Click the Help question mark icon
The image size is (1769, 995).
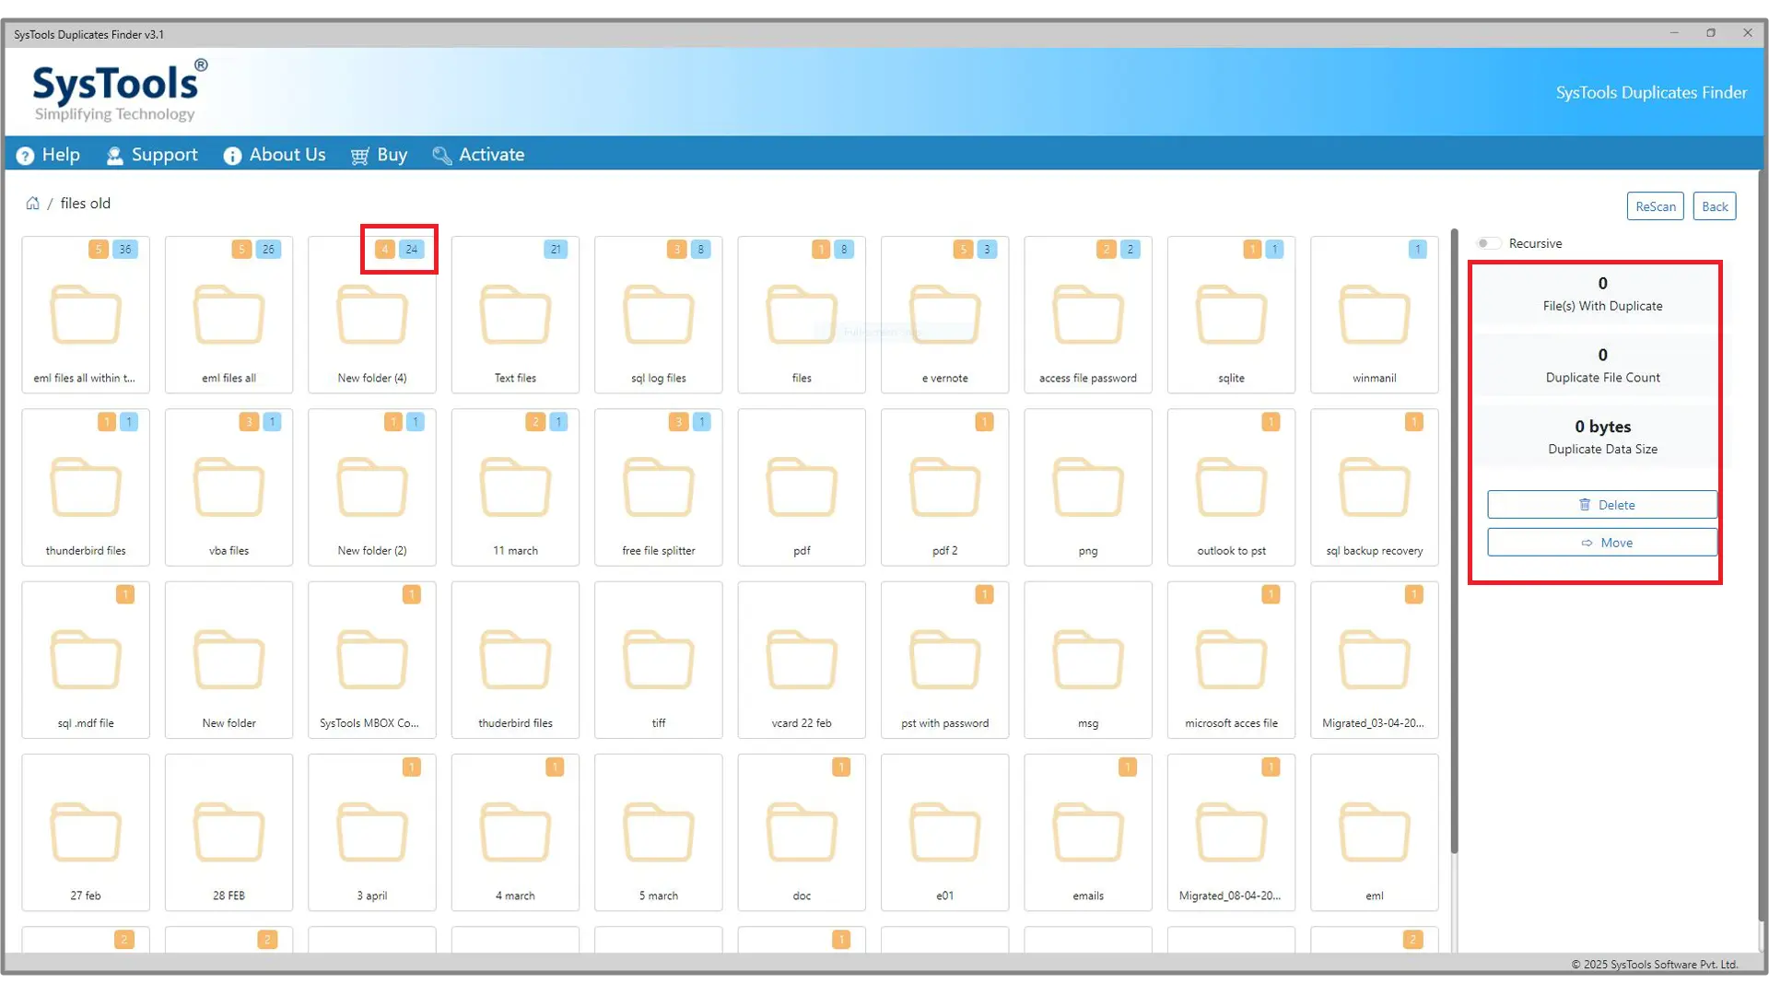click(x=25, y=156)
